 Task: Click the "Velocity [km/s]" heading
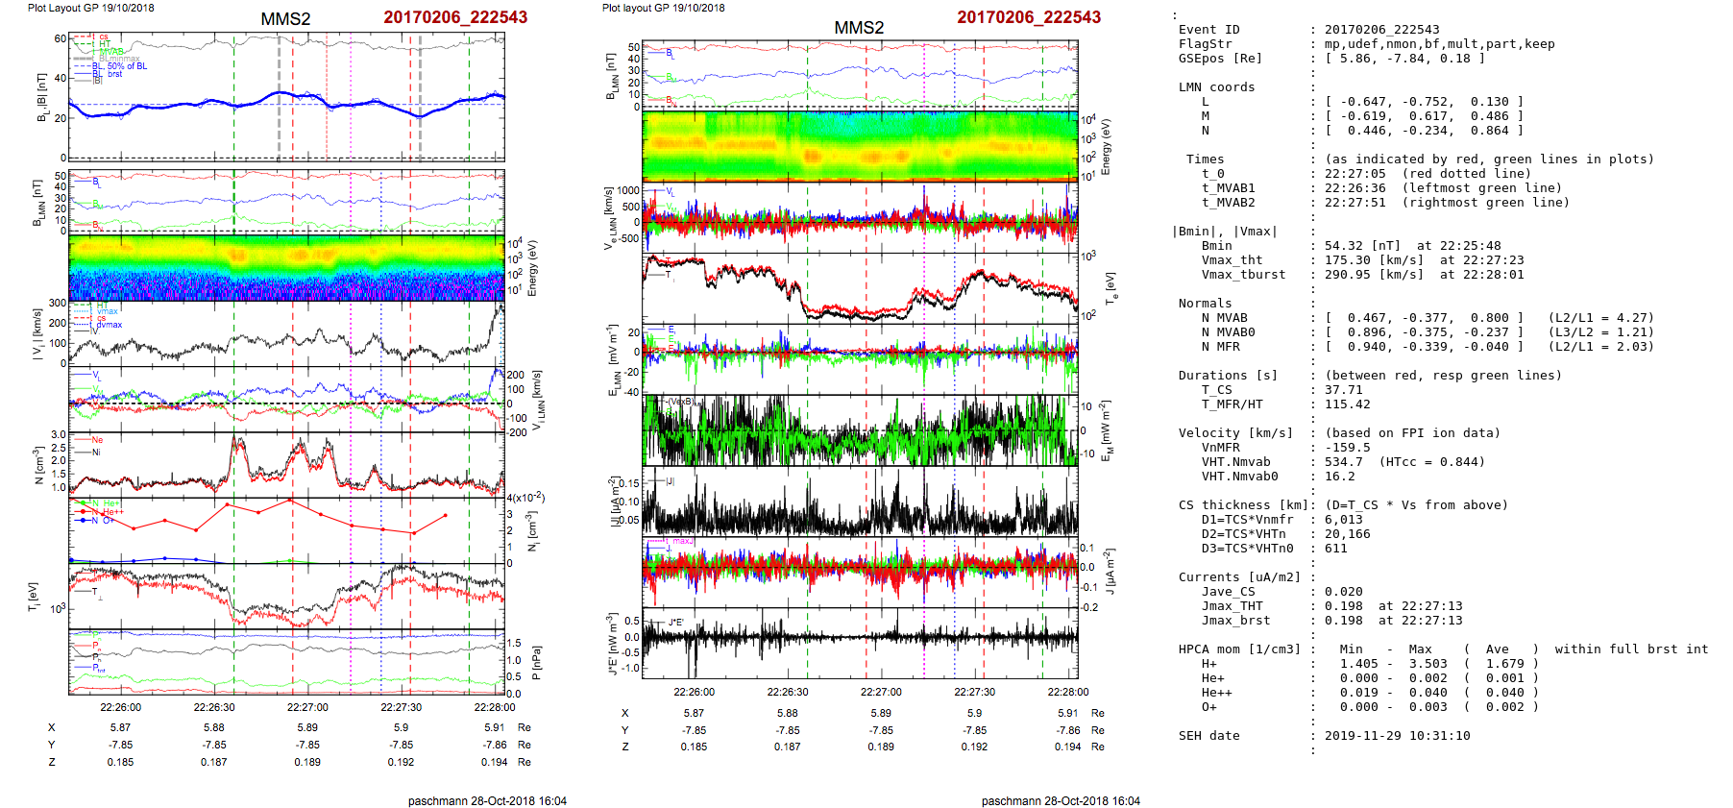[1235, 433]
